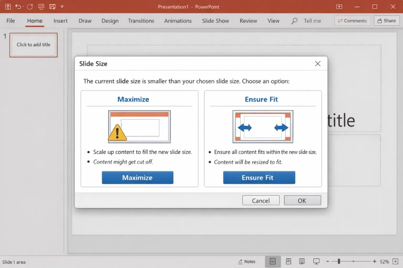Switch to Slide Sorter view

click(x=288, y=261)
